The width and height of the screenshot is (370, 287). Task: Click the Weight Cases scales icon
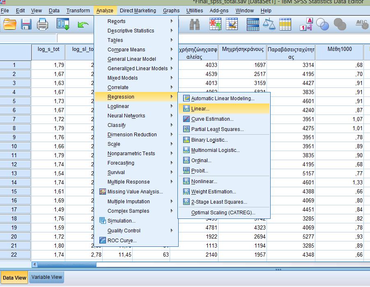click(269, 25)
